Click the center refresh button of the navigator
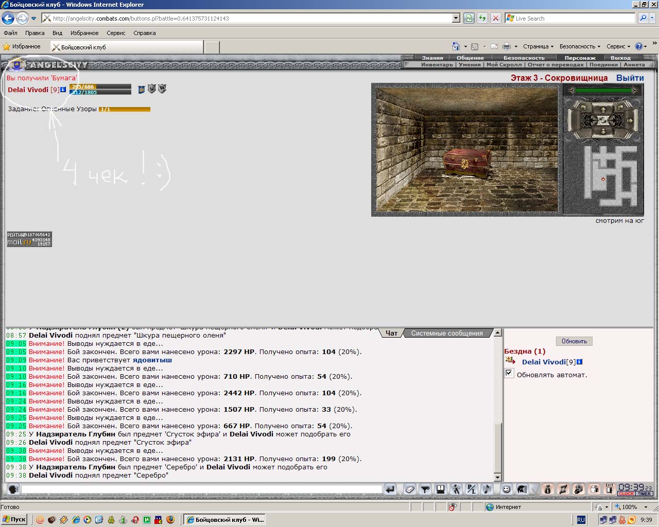 coord(603,120)
